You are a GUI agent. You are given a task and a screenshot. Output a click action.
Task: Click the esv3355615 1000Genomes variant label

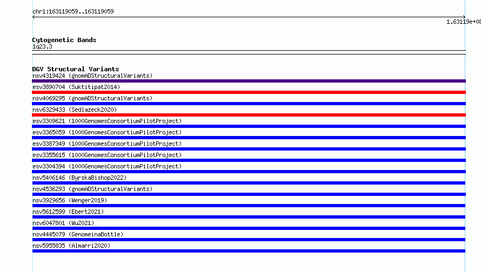pos(107,155)
